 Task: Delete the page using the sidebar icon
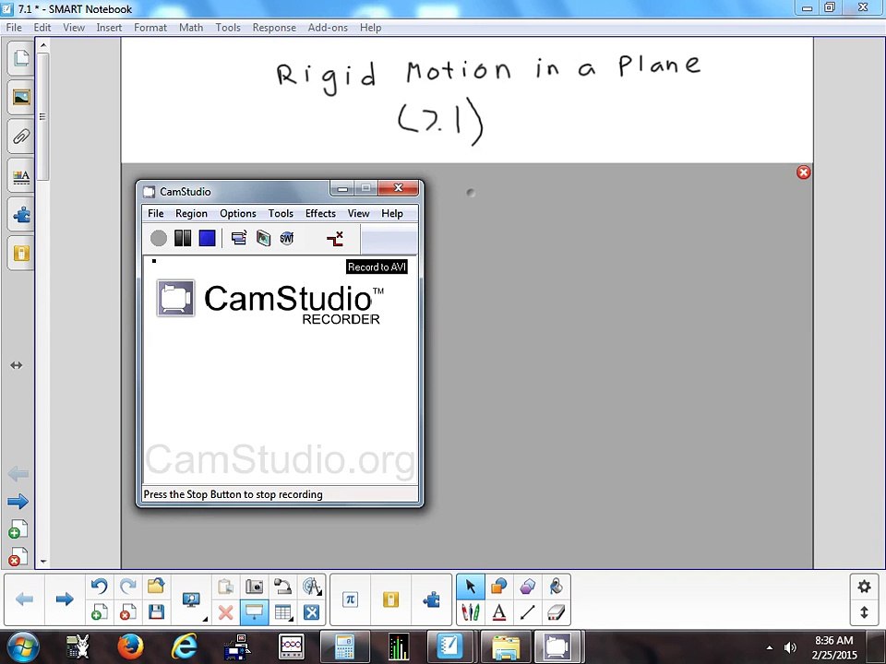[x=18, y=557]
